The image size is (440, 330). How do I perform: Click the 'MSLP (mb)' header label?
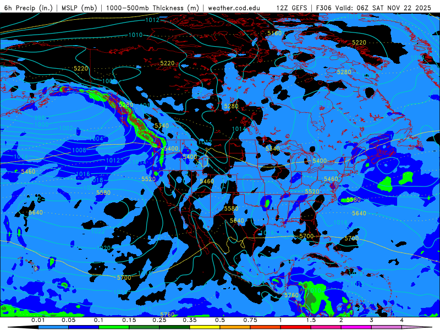tap(79, 8)
